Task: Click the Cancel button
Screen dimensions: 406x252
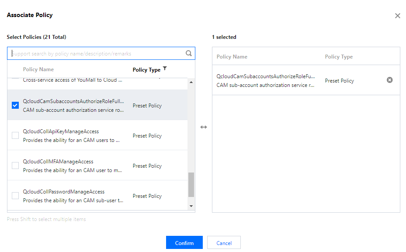Action: (x=224, y=243)
